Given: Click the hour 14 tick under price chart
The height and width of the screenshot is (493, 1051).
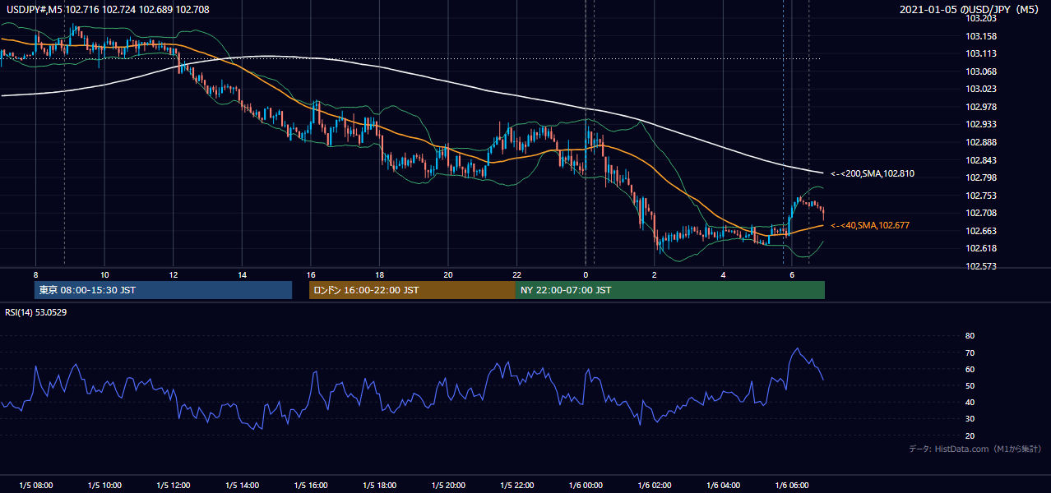Looking at the screenshot, I should pyautogui.click(x=242, y=274).
